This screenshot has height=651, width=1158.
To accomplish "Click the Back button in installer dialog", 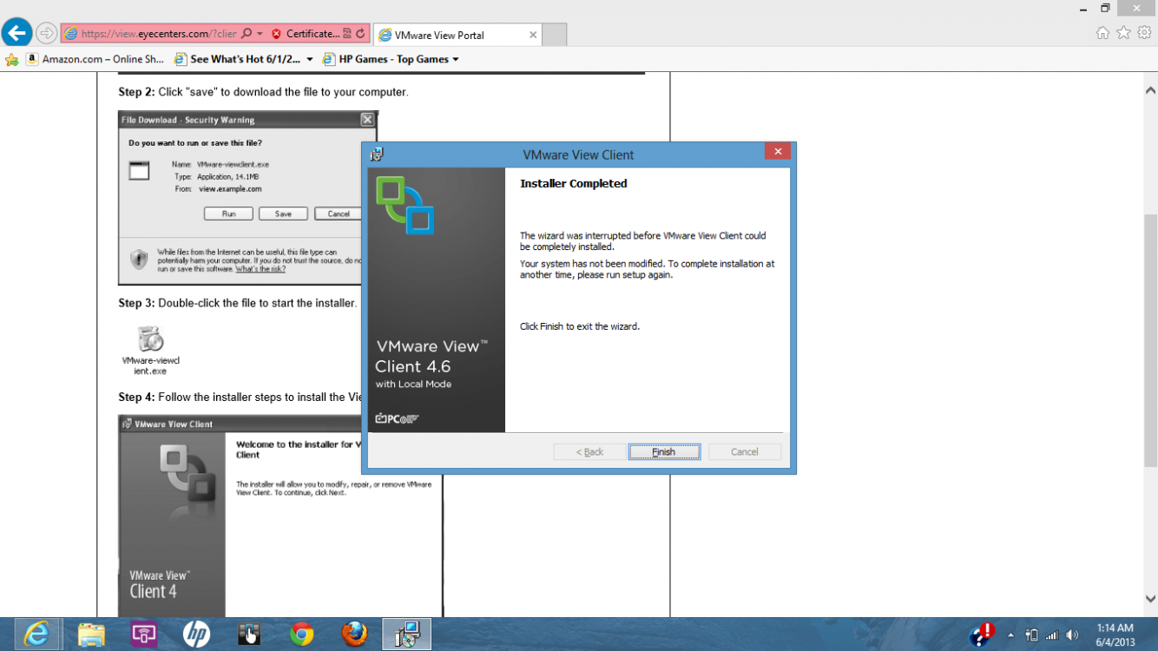I will point(590,451).
